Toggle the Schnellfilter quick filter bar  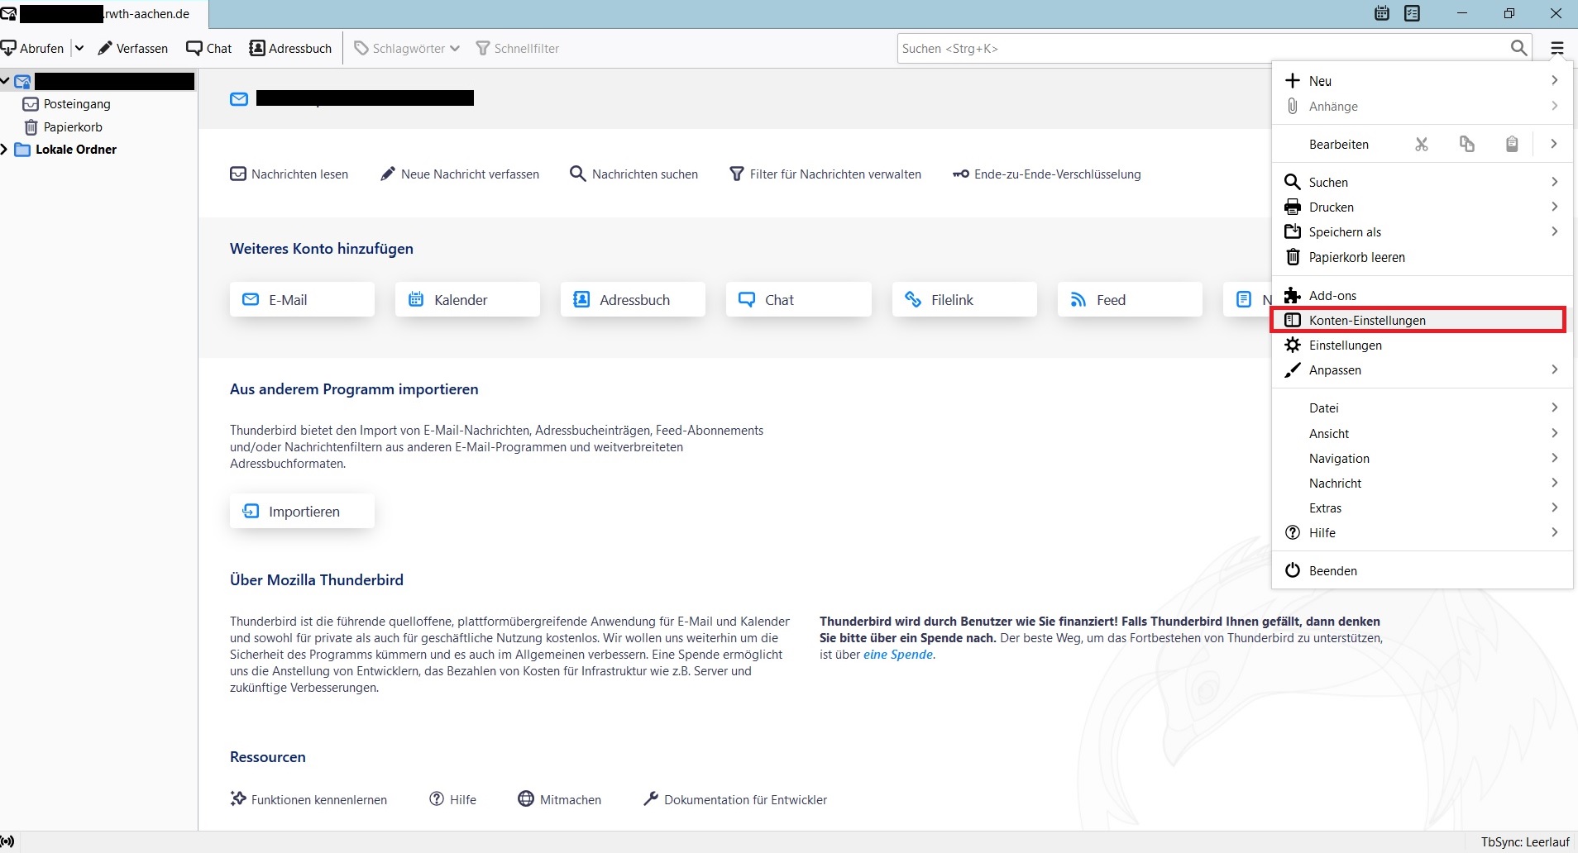518,48
